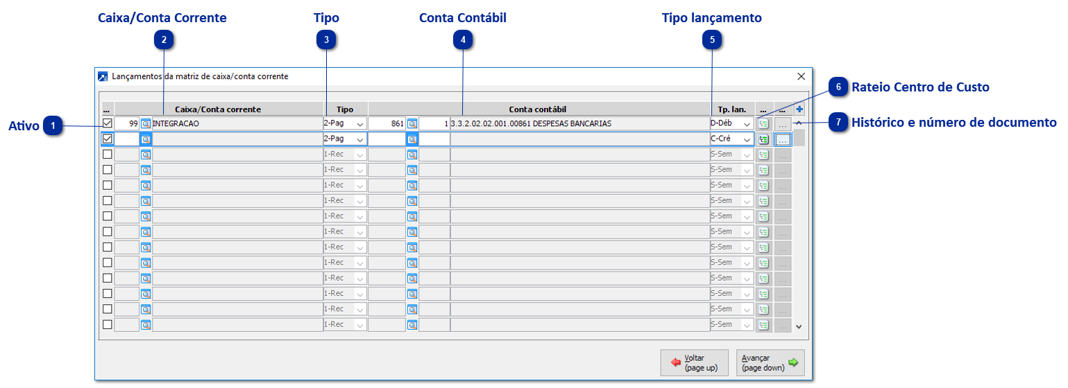Image resolution: width=1068 pixels, height=388 pixels.
Task: Expand the Tipo dropdown in the INTEGRACAO row
Action: click(x=360, y=123)
